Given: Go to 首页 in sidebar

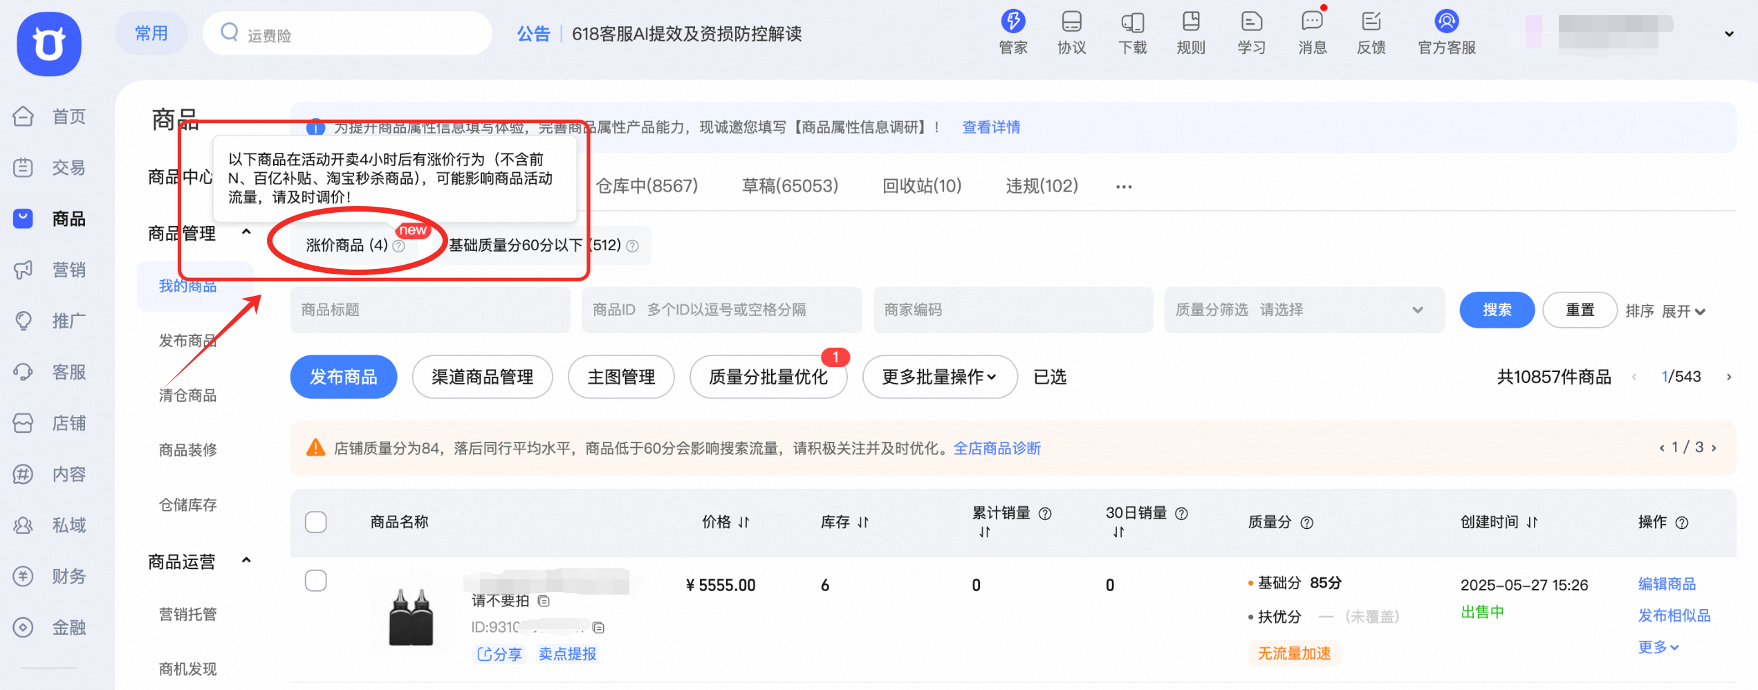Looking at the screenshot, I should point(50,116).
